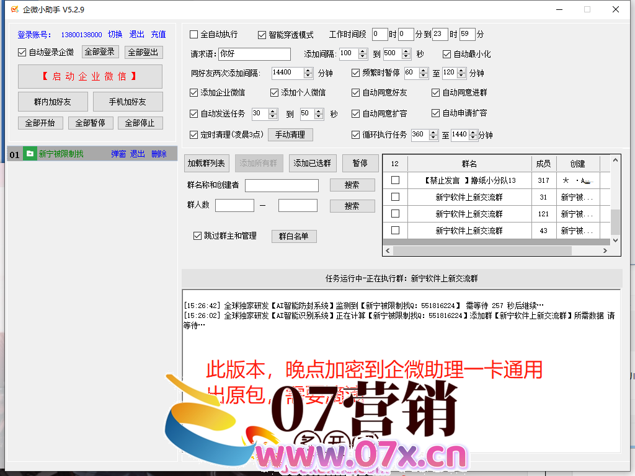Click the 循环执行任务 360 value stepper
This screenshot has width=635, height=476.
(x=433, y=134)
